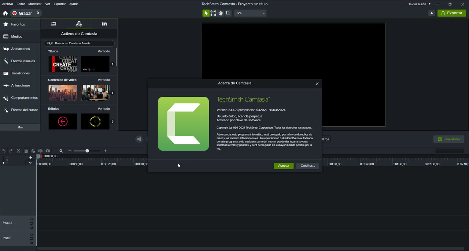Expand the Grabar options arrow
The width and height of the screenshot is (469, 251).
(38, 13)
